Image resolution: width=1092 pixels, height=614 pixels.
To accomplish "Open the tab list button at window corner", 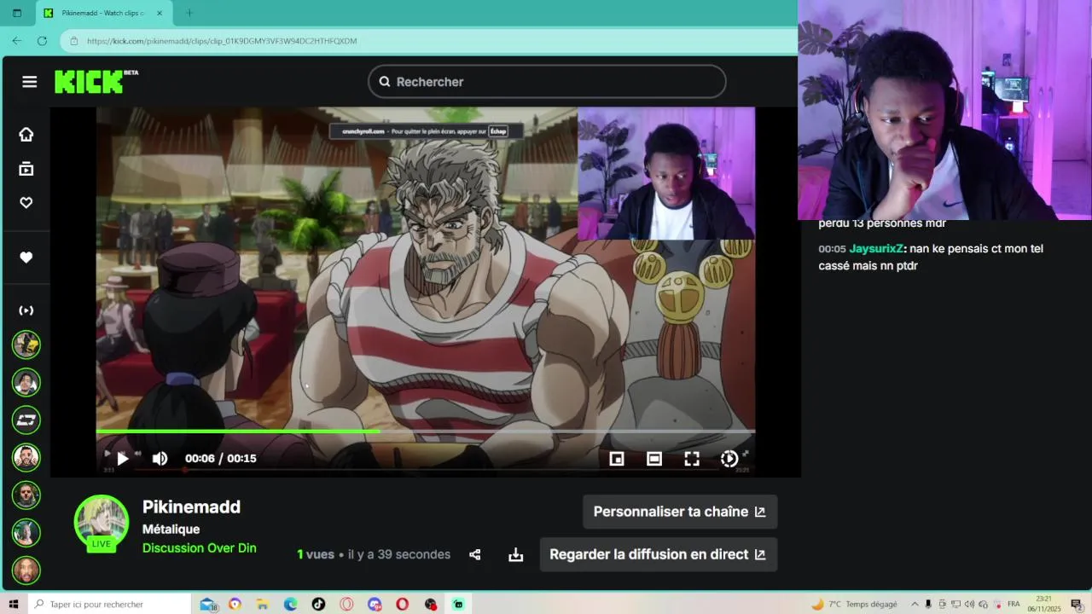I will [x=17, y=13].
